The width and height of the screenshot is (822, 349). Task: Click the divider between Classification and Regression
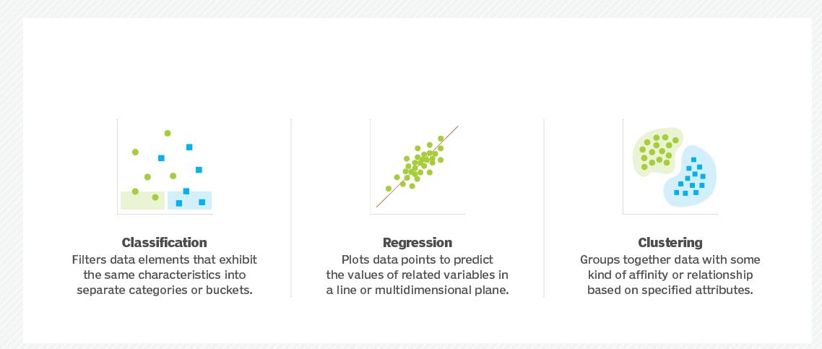point(291,208)
